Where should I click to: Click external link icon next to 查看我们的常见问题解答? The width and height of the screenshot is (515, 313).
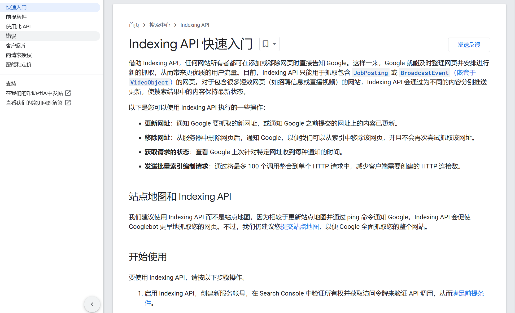tap(68, 102)
